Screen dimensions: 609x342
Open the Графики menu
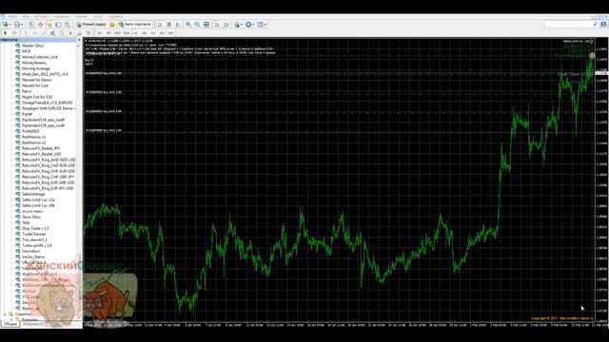[x=61, y=17]
